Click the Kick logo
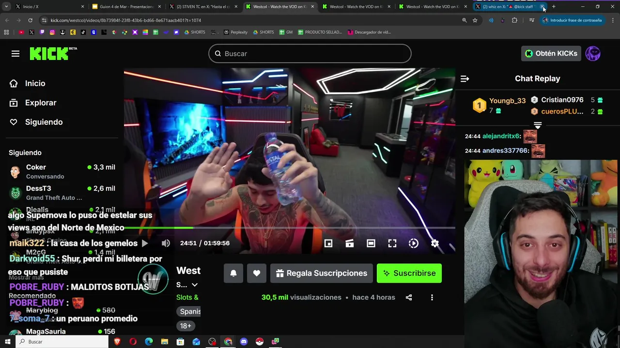Screen dimensions: 620x348 [x=53, y=53]
